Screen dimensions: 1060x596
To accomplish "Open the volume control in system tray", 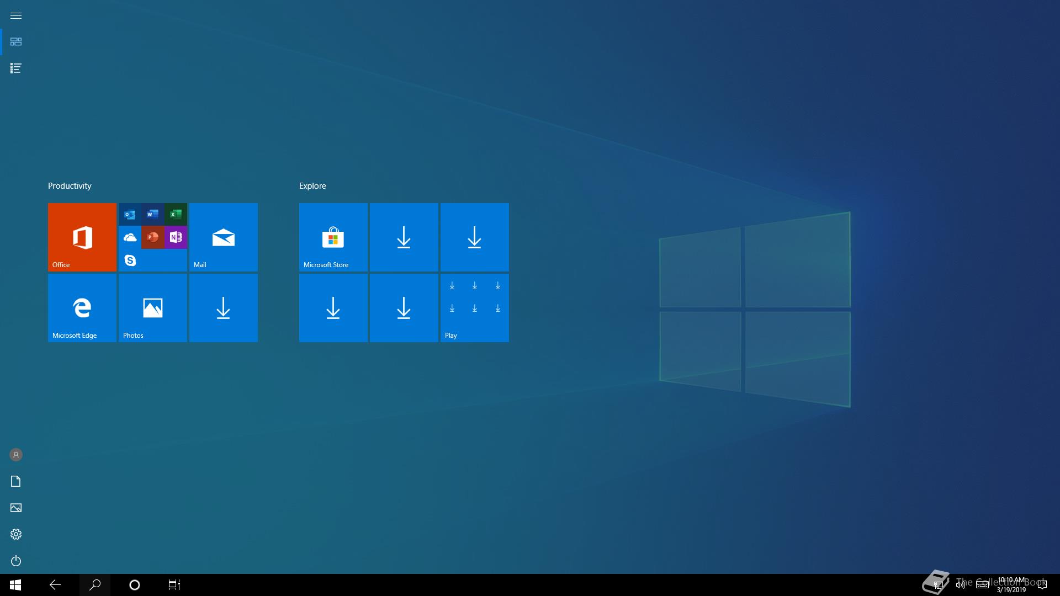I will [x=960, y=585].
